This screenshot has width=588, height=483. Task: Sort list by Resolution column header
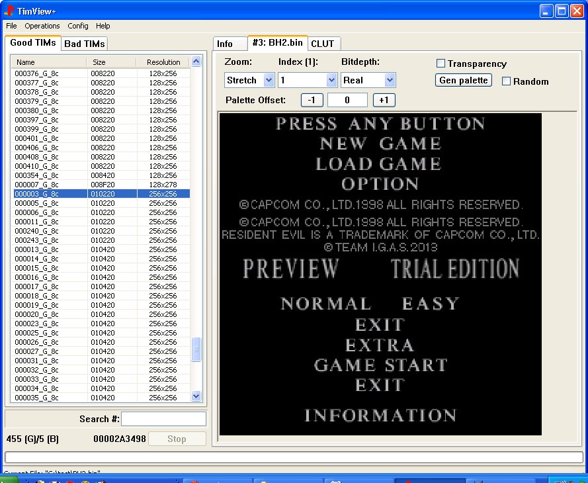click(163, 62)
